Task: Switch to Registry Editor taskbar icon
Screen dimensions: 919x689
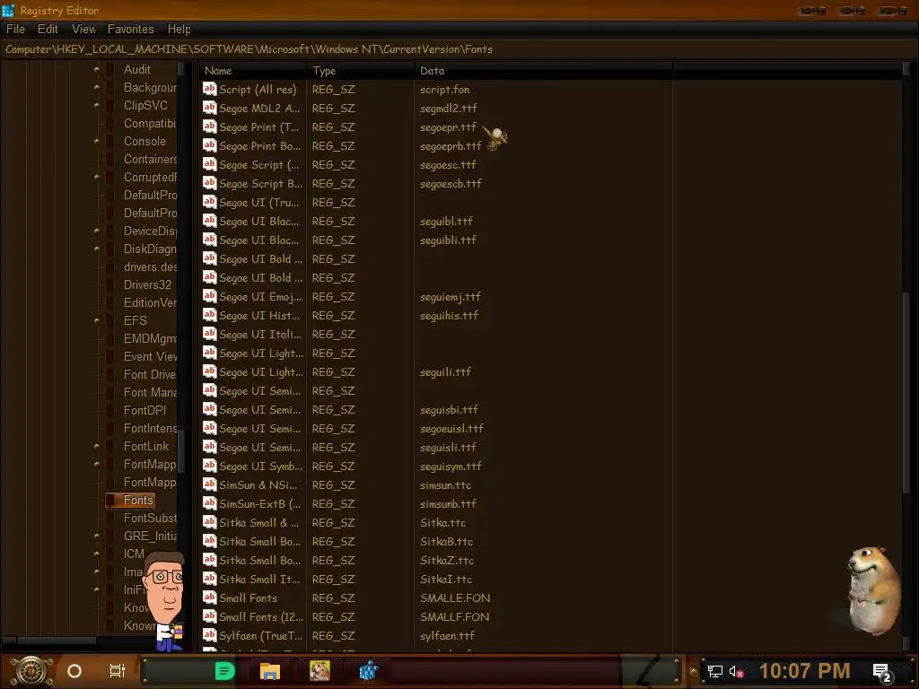Action: point(369,671)
